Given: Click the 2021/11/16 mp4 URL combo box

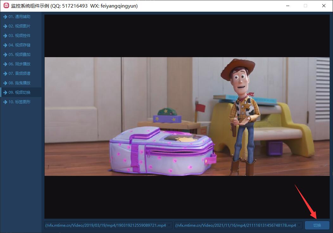Looking at the screenshot, I should 236,225.
